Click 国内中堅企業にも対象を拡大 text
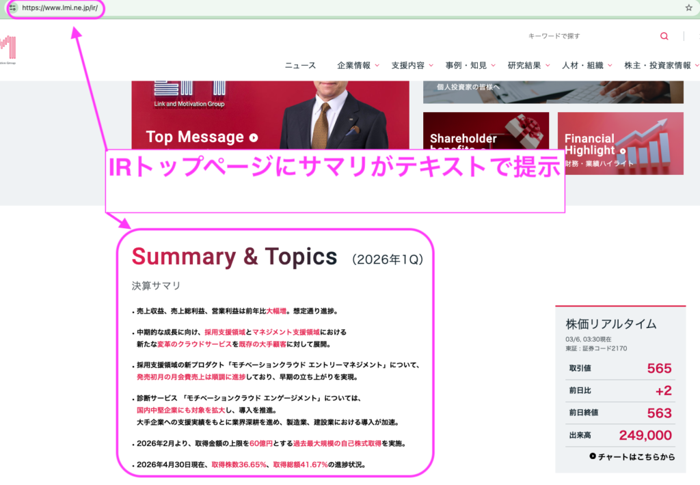The image size is (700, 485). click(180, 410)
